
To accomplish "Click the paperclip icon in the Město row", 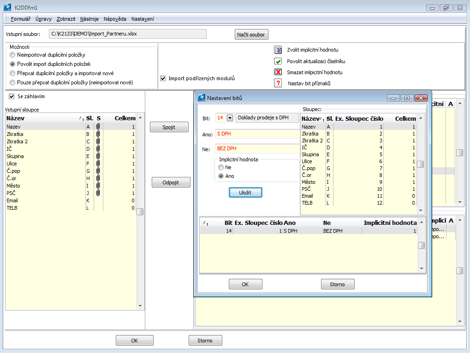I will pyautogui.click(x=98, y=186).
